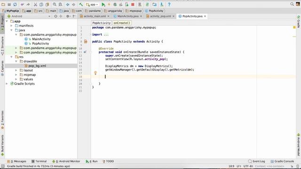Open the Gradle Console

pos(282,161)
